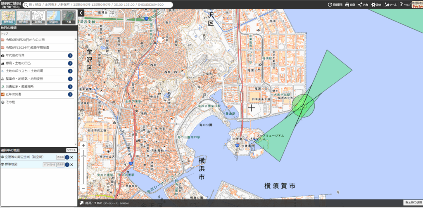Show info for 標準地図 layer
Viewport: 423px width, 208px height.
click(x=67, y=165)
